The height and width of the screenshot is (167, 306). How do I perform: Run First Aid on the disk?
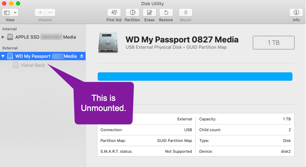click(114, 13)
